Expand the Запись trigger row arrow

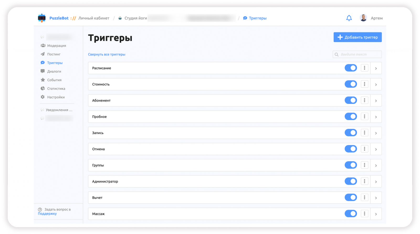pos(376,133)
